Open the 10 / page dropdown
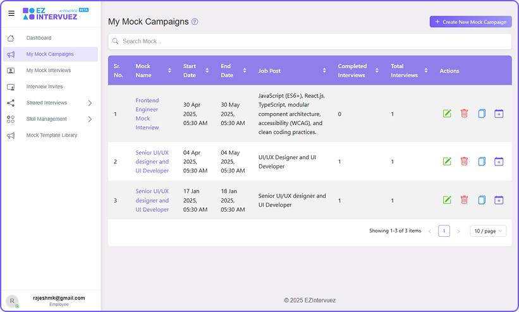The width and height of the screenshot is (519, 312). pyautogui.click(x=488, y=231)
